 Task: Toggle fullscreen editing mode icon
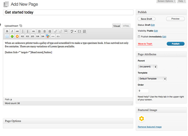(79, 31)
